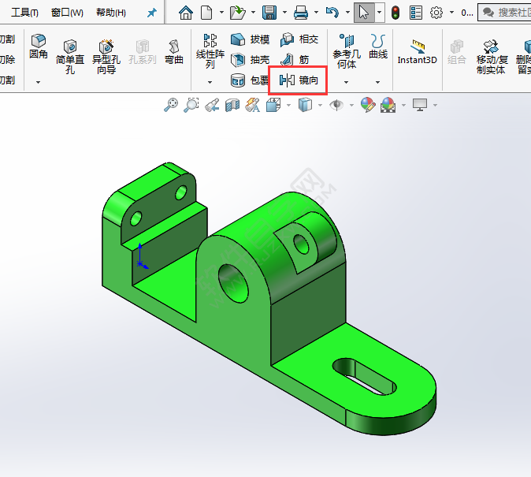Select the blue origin triad in viewport
Viewport: 531px width, 477px height.
coord(142,256)
